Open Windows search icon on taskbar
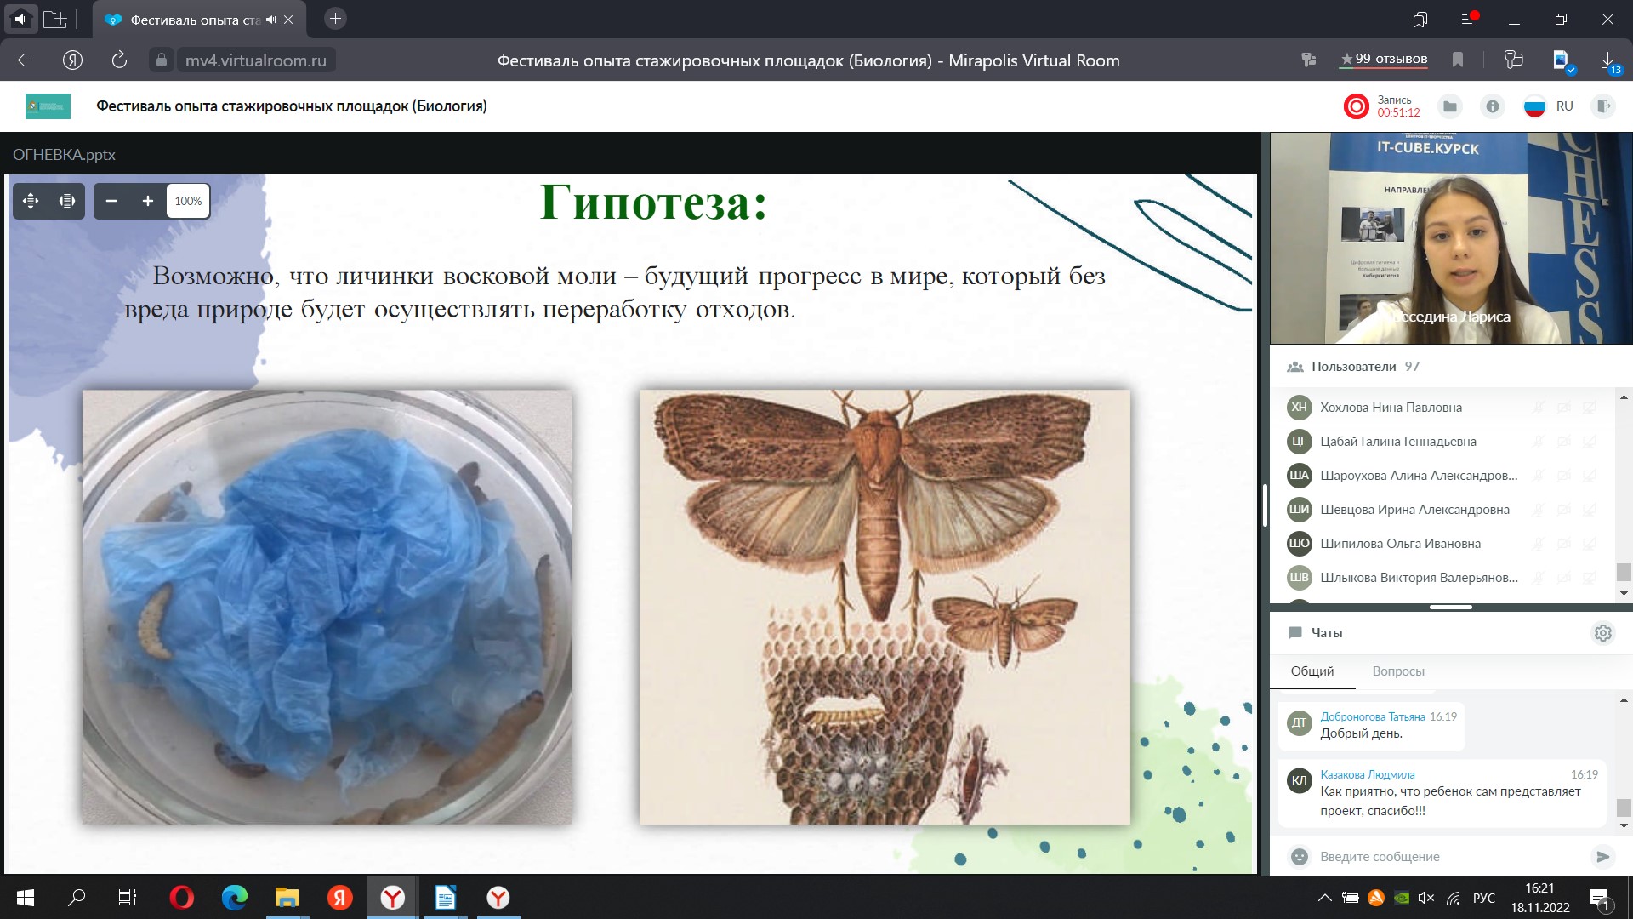 tap(77, 898)
